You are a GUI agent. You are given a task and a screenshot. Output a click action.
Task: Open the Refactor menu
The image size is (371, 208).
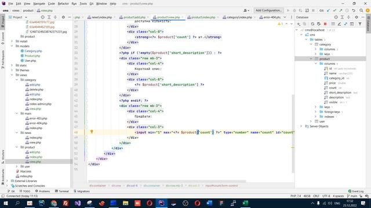point(63,3)
